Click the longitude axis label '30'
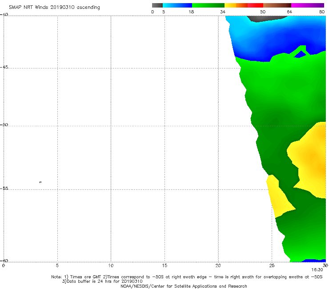 [325, 266]
